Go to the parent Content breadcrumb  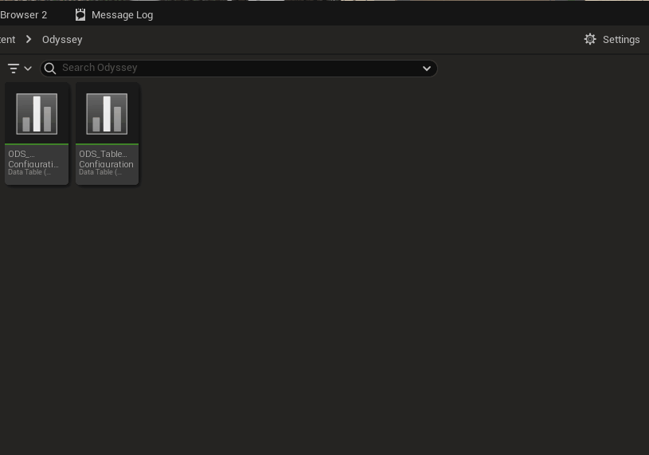click(x=8, y=39)
